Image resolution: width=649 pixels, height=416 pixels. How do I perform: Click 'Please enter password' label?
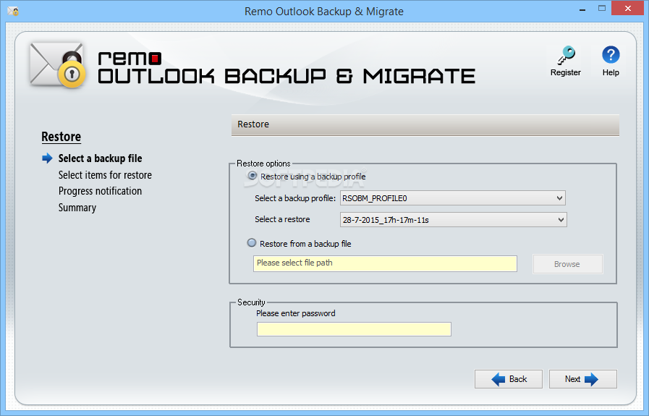(295, 313)
